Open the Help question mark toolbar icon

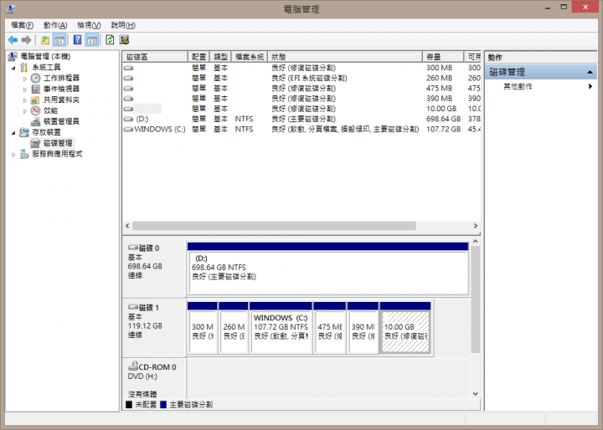click(77, 39)
